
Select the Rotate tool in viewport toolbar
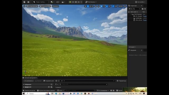(90, 6)
